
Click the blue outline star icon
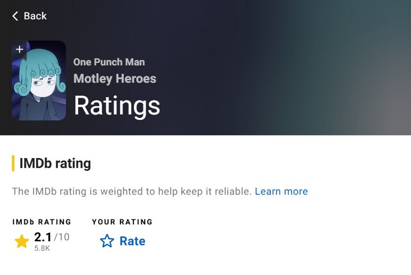[106, 241]
